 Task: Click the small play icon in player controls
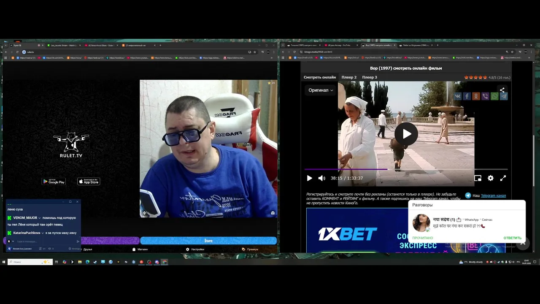[x=309, y=178]
